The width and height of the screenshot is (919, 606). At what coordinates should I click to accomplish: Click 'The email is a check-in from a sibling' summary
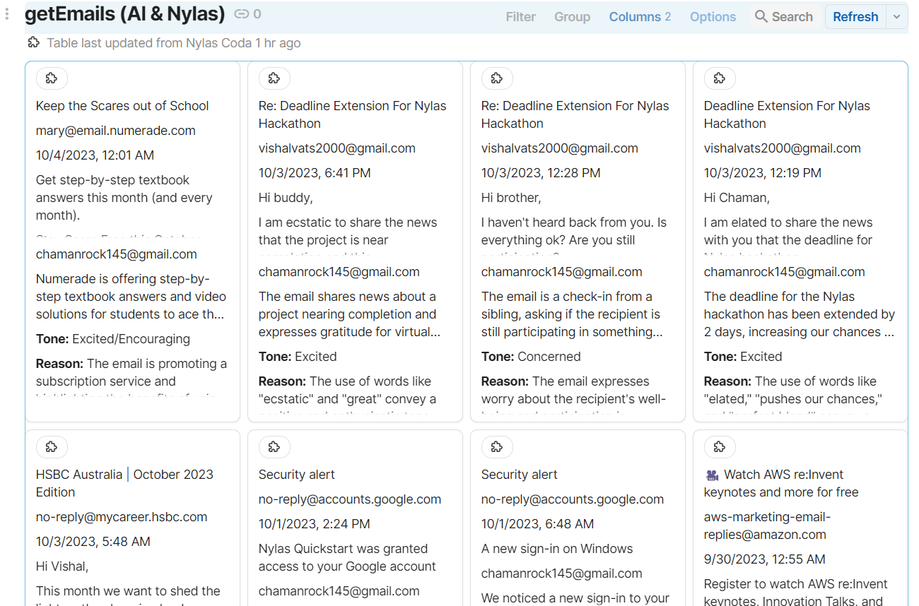click(x=570, y=314)
